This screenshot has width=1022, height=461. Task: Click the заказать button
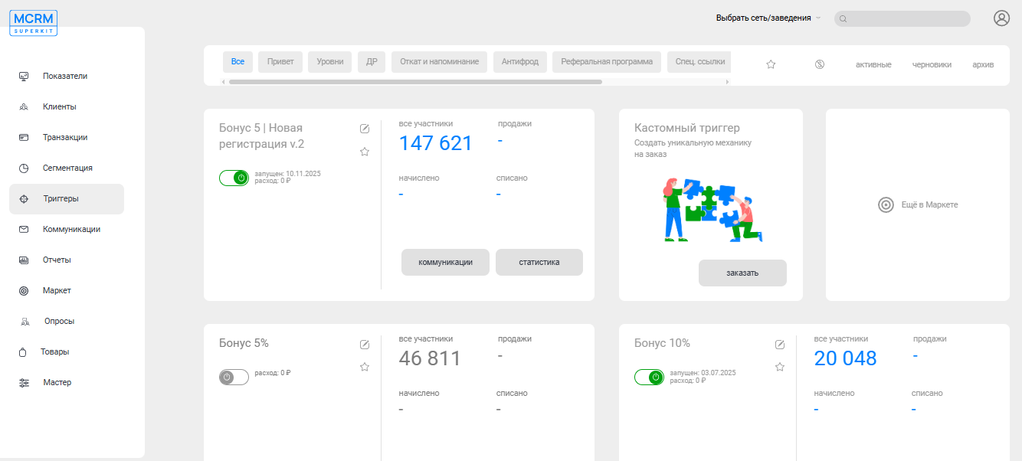coord(742,273)
